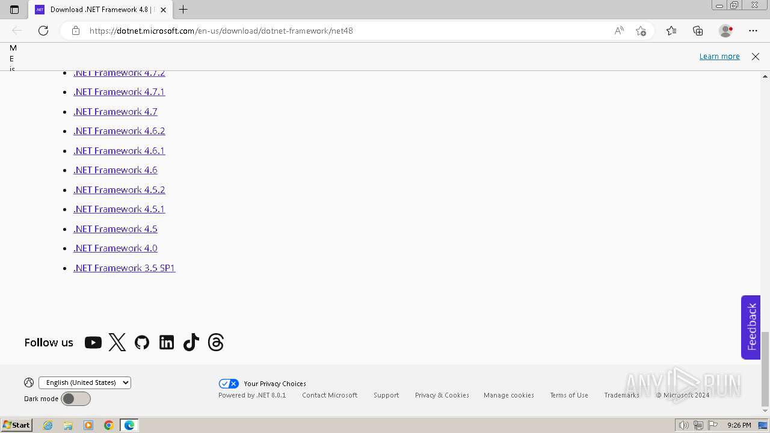Dismiss the notification banner

coord(756,57)
